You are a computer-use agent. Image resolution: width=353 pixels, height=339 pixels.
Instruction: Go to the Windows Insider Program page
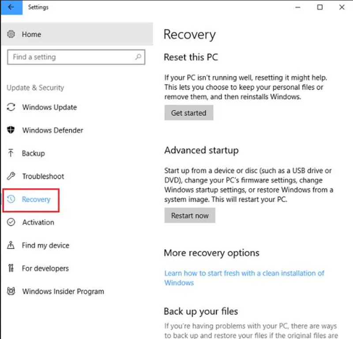click(x=63, y=291)
